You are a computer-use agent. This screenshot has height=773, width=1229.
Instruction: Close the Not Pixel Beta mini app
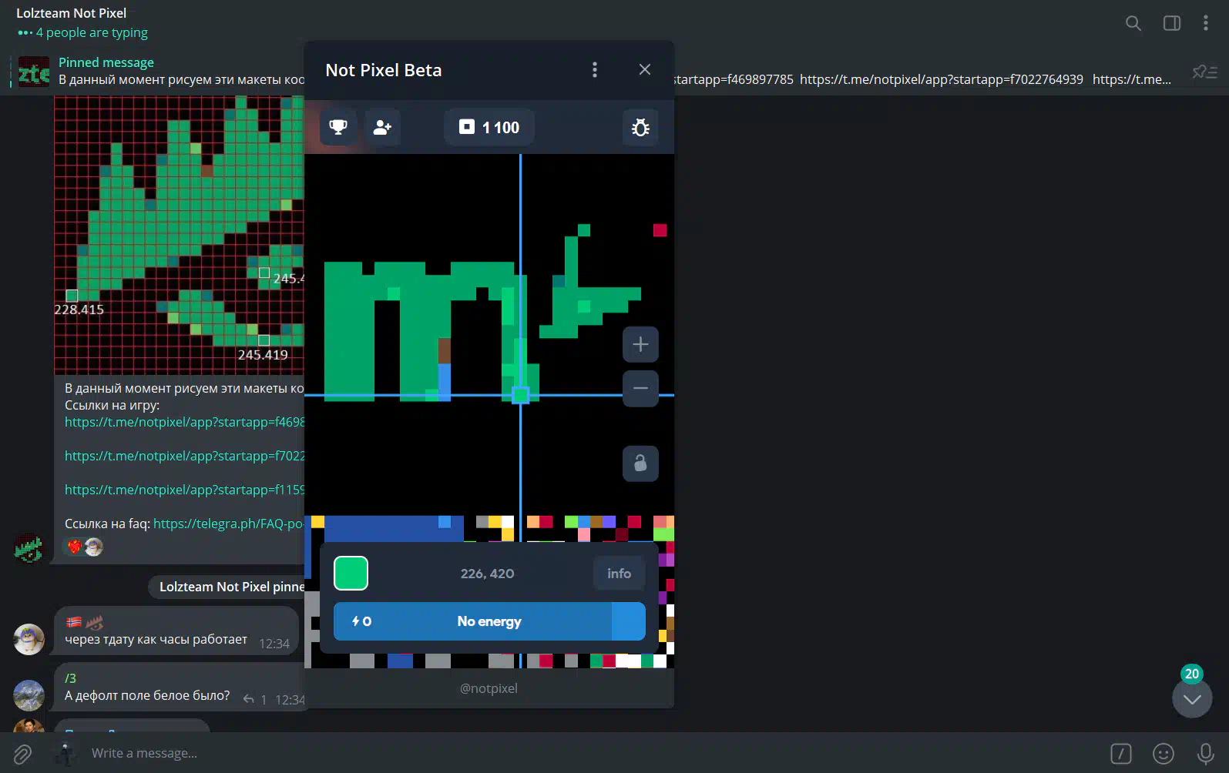(645, 70)
